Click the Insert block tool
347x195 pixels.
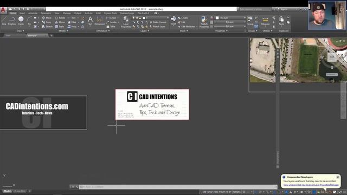173,21
